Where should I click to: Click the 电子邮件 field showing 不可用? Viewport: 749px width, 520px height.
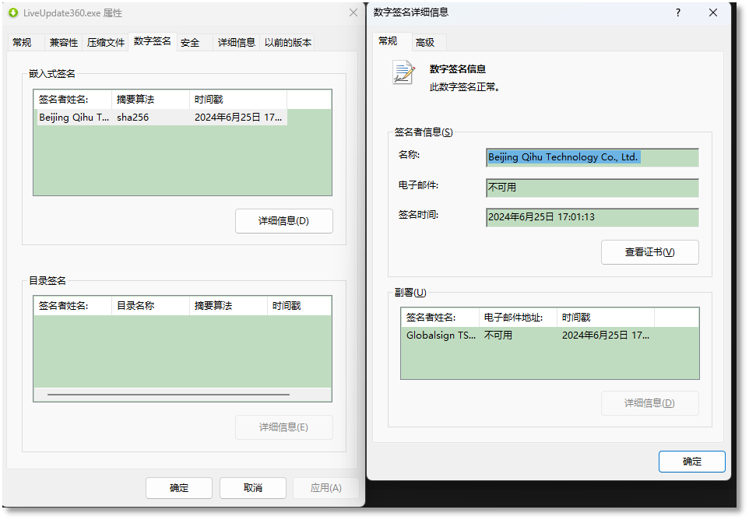point(593,188)
